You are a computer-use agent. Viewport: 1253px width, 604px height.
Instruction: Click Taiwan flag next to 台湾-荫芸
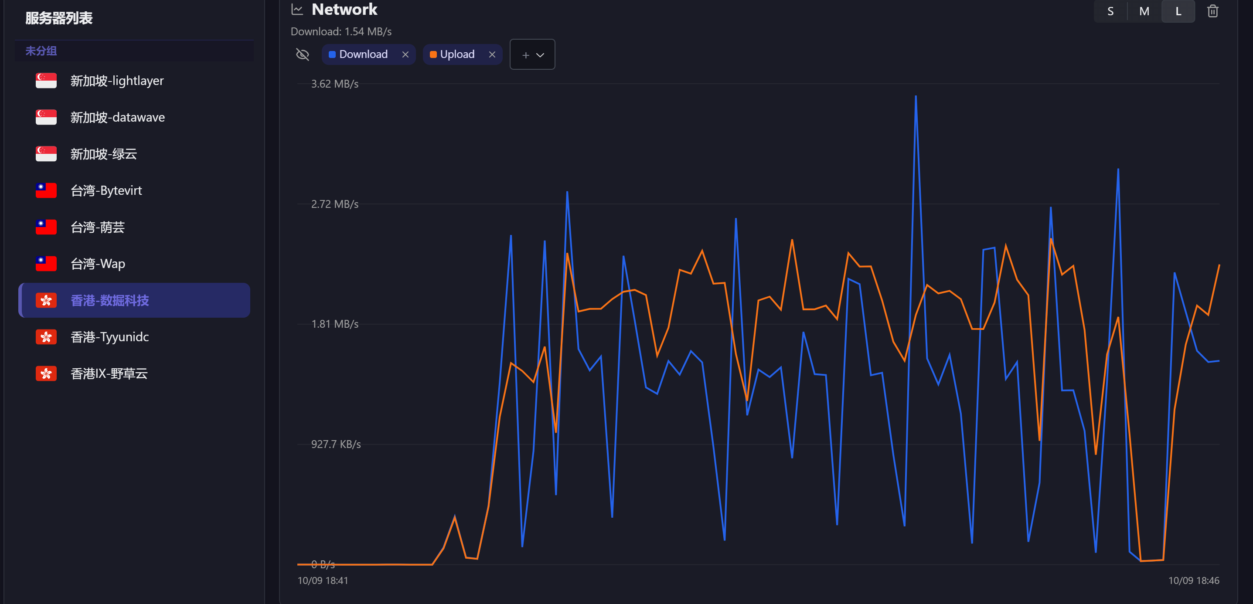click(46, 227)
